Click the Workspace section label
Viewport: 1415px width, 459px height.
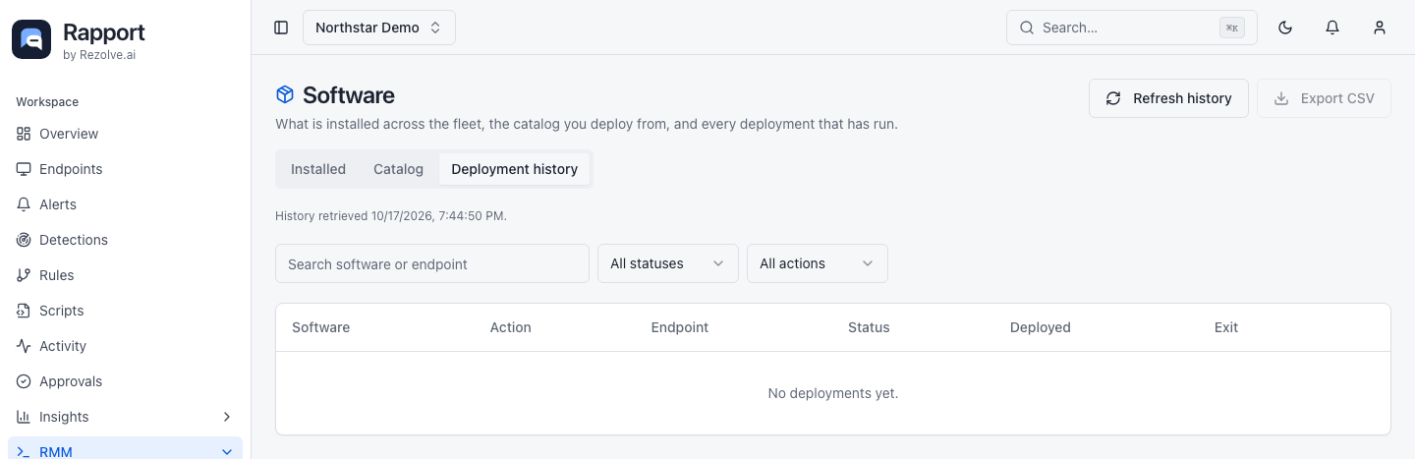click(x=47, y=102)
